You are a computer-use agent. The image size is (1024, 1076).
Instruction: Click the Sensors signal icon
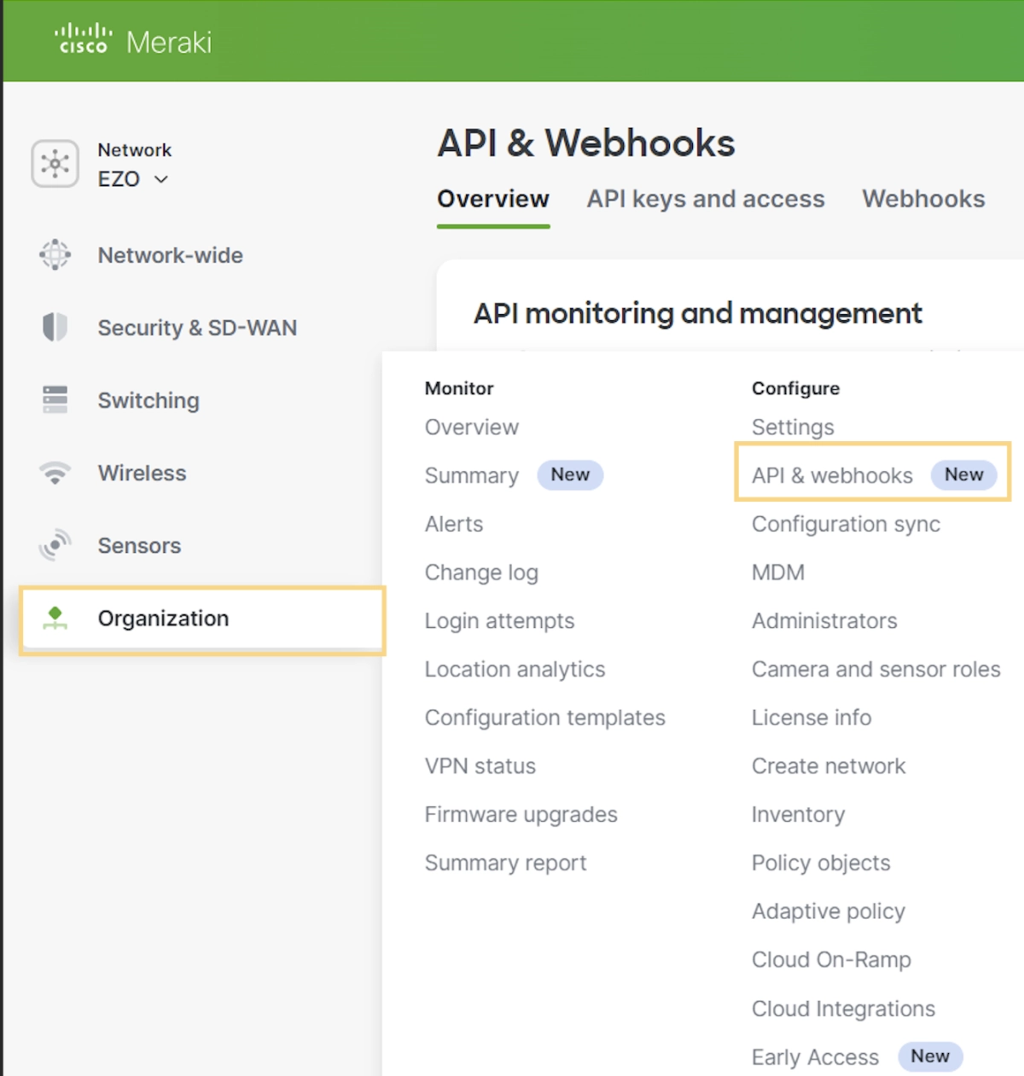point(55,545)
